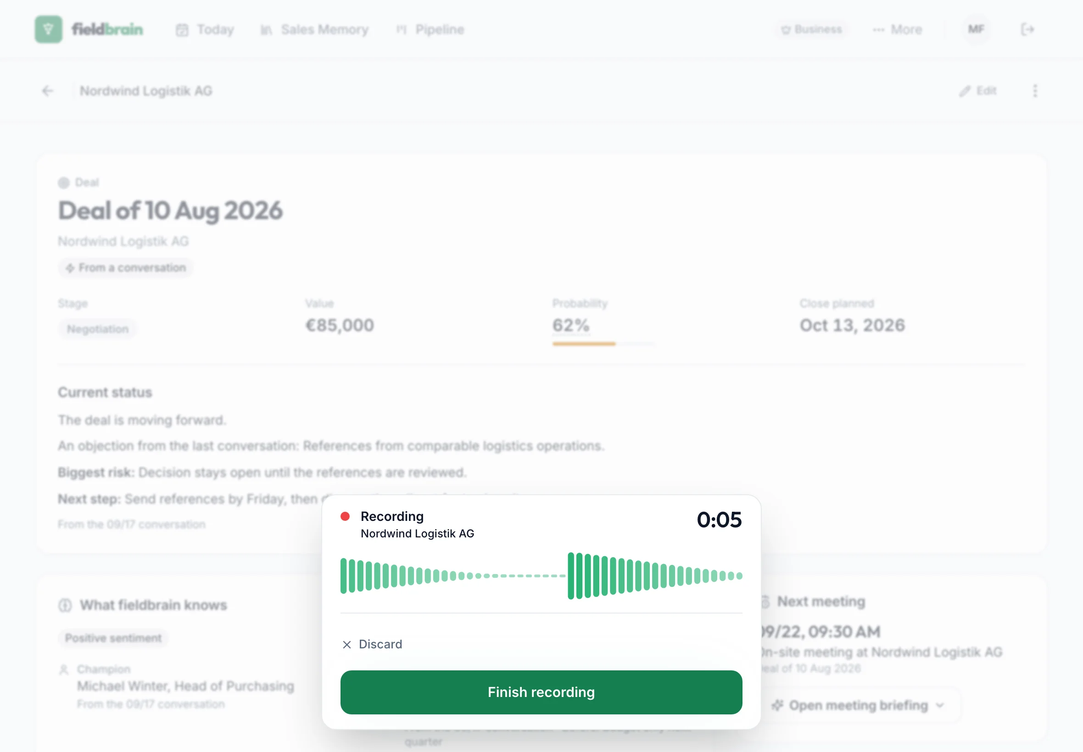This screenshot has height=752, width=1083.
Task: Click 'Nordwind Logistik AG' breadcrumb title
Action: point(146,90)
